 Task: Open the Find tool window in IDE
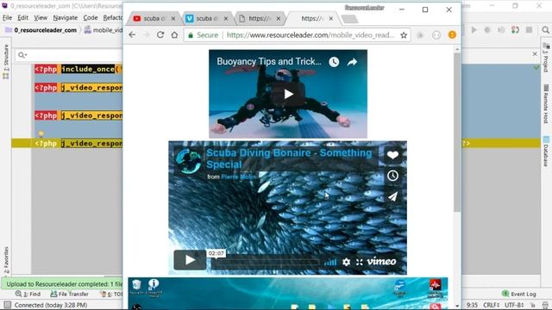click(x=28, y=294)
